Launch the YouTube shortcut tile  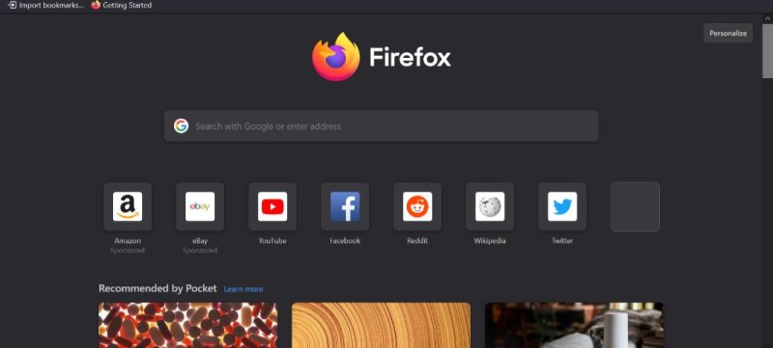[x=272, y=206]
